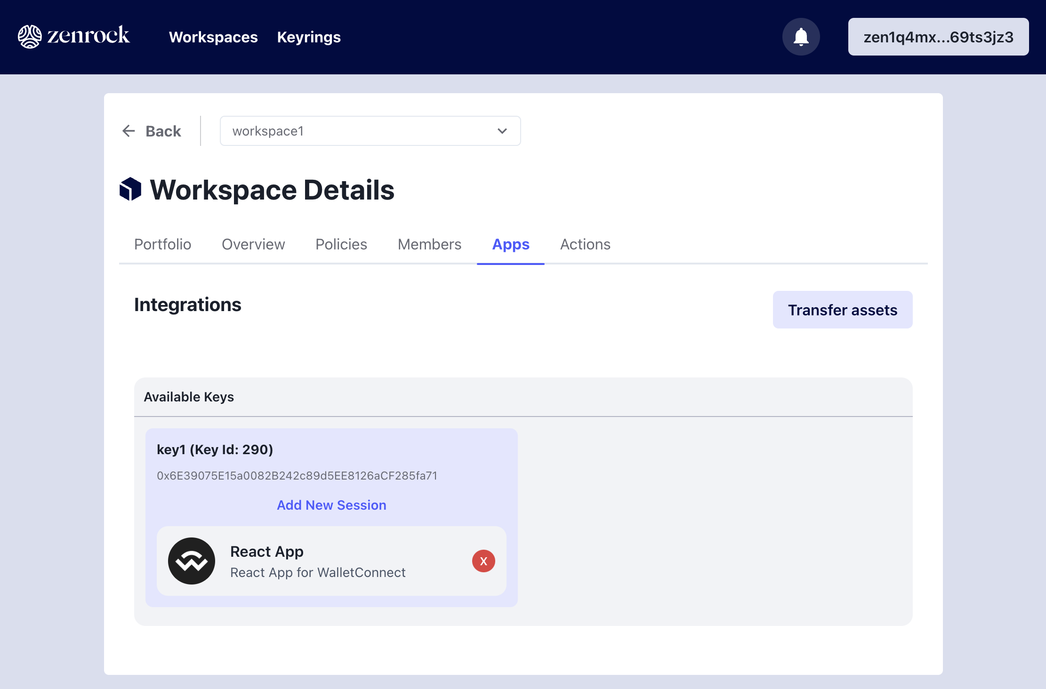
Task: Click the Transfer assets button
Action: click(x=843, y=310)
